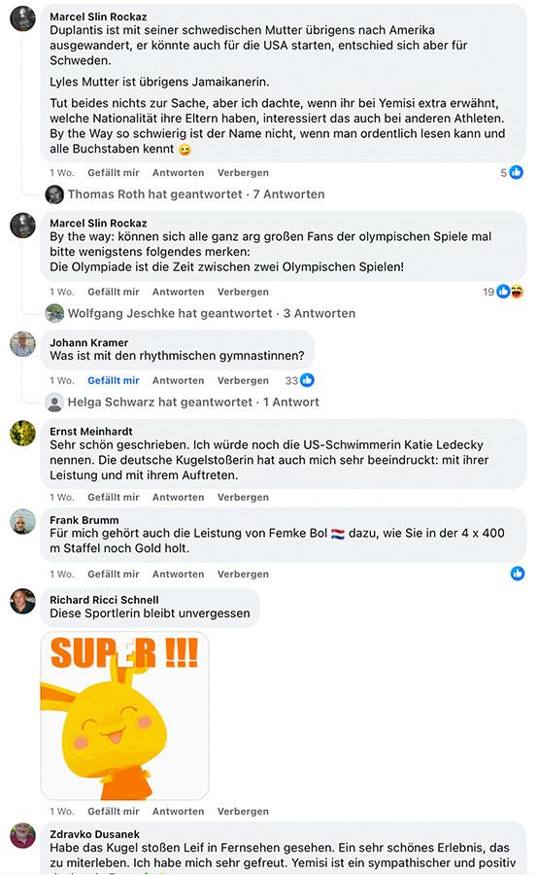Click Zdravko Dusanek's avatar
The width and height of the screenshot is (538, 875).
click(23, 835)
